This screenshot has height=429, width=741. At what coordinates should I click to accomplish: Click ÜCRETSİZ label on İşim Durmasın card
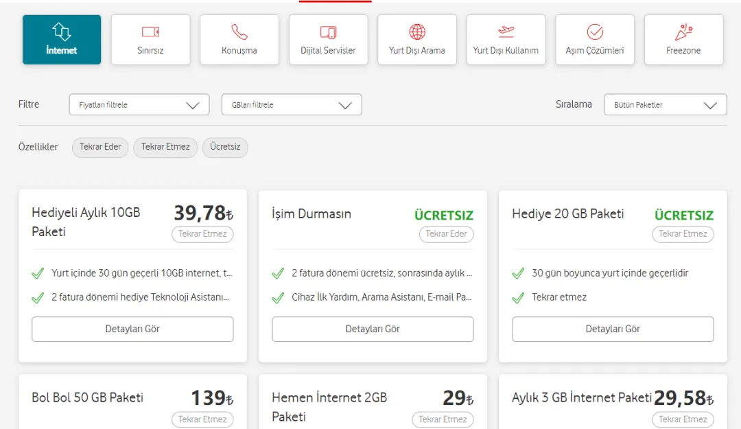pyautogui.click(x=444, y=216)
